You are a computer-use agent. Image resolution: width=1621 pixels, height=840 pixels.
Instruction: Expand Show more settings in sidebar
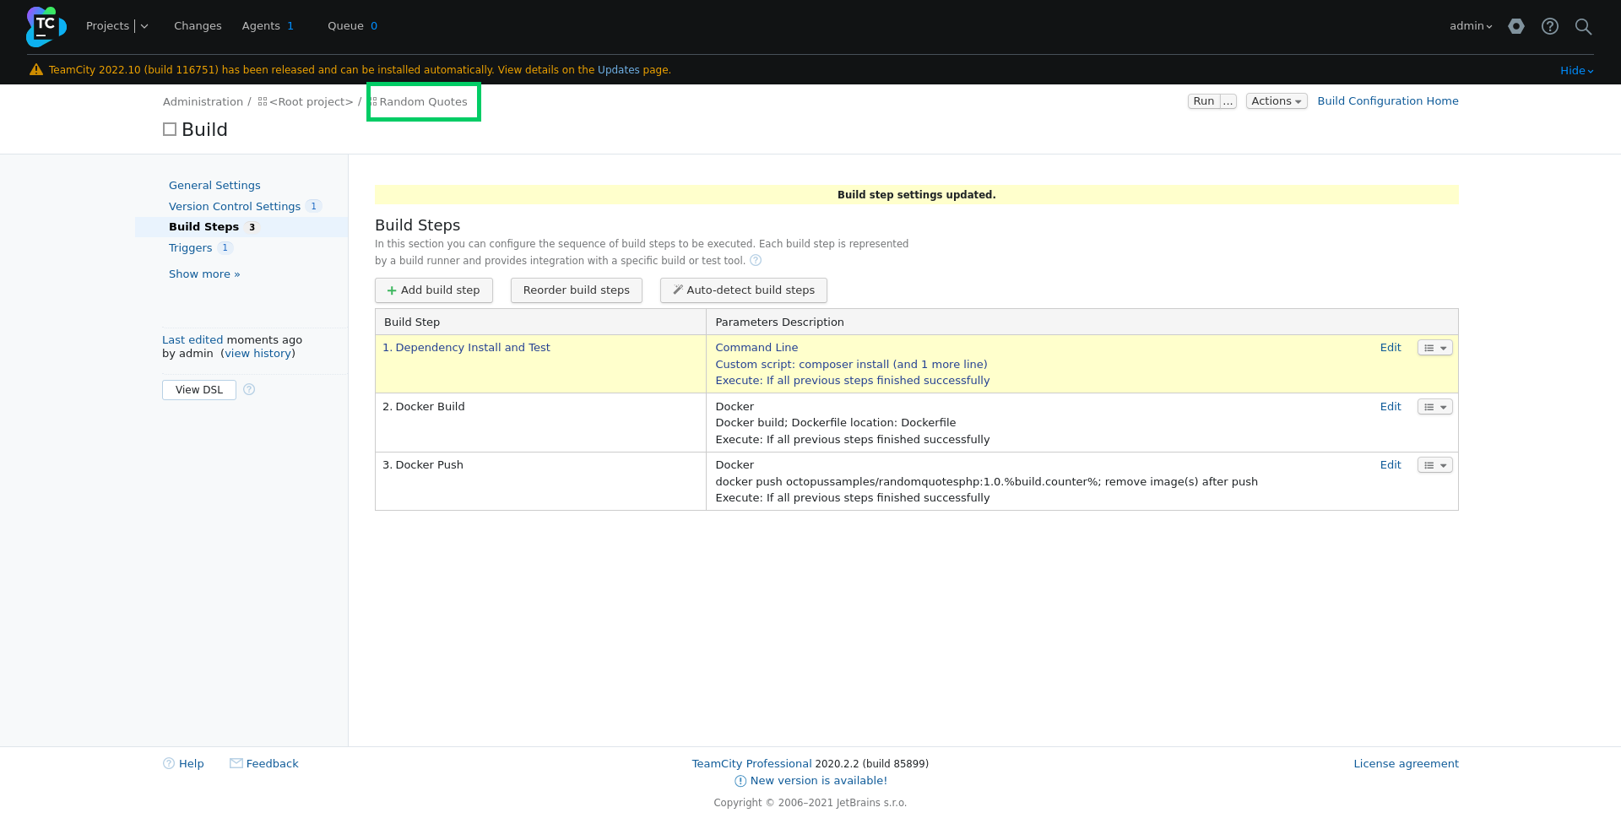tap(204, 274)
